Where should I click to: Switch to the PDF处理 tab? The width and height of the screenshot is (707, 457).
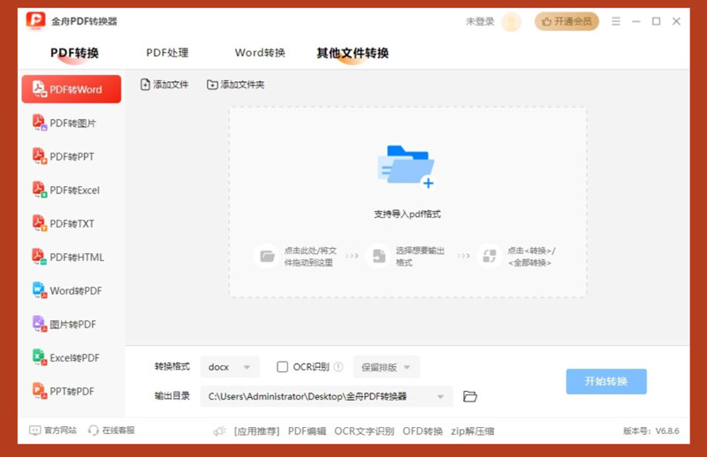click(x=167, y=53)
